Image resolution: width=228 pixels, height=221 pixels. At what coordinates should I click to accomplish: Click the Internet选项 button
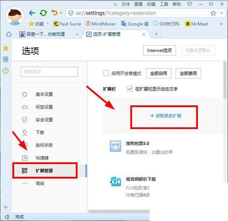(x=159, y=51)
